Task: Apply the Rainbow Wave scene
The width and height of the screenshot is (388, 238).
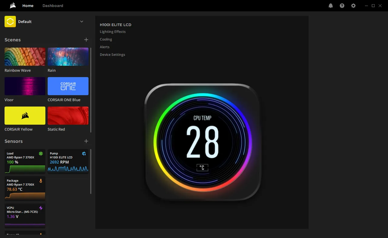Action: click(x=25, y=57)
